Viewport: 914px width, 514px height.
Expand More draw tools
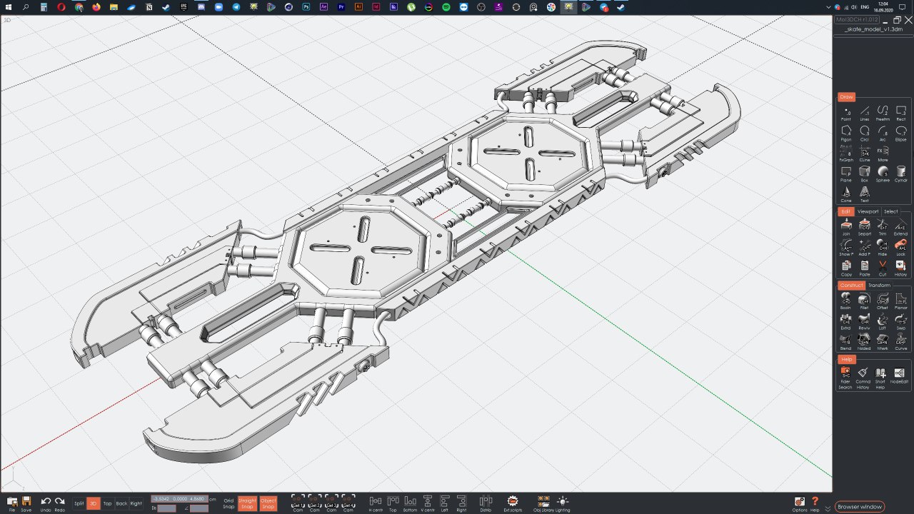tap(883, 153)
